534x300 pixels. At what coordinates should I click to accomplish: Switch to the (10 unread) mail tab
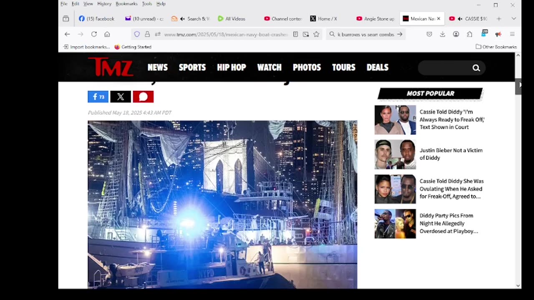(144, 19)
